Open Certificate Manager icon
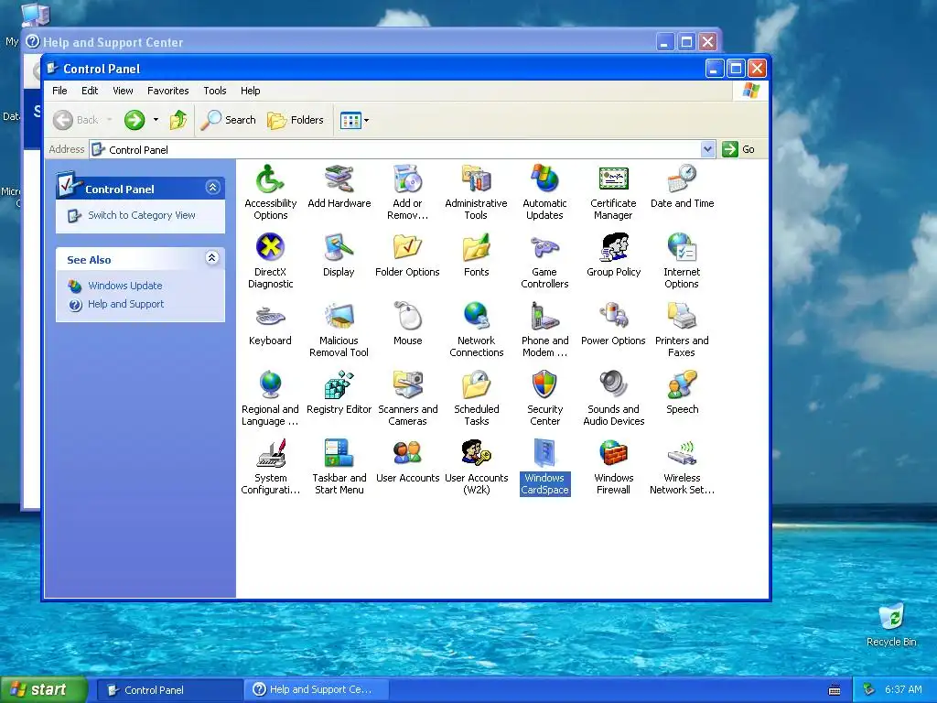 click(x=613, y=179)
